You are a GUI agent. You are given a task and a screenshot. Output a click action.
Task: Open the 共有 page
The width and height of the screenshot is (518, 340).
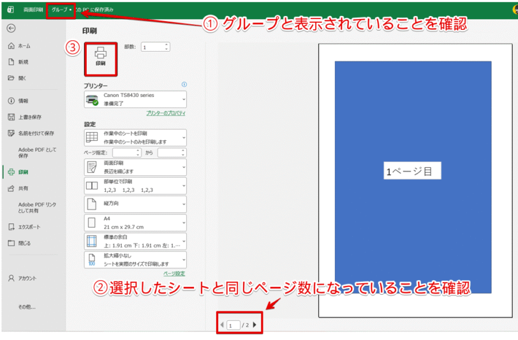pos(23,188)
